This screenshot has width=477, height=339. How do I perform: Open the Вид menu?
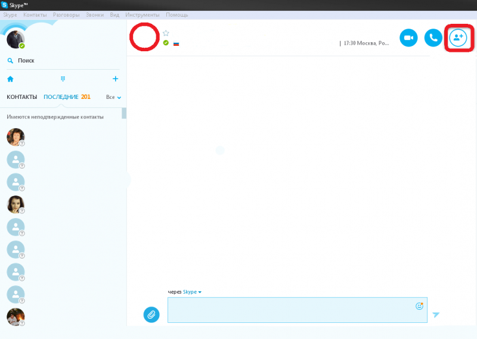coord(114,15)
